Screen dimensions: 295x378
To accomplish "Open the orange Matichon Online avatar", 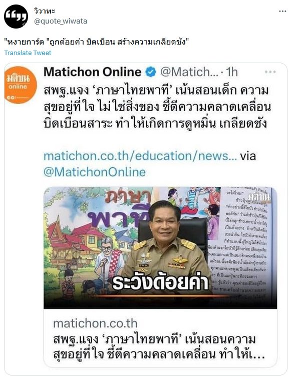I will [21, 85].
